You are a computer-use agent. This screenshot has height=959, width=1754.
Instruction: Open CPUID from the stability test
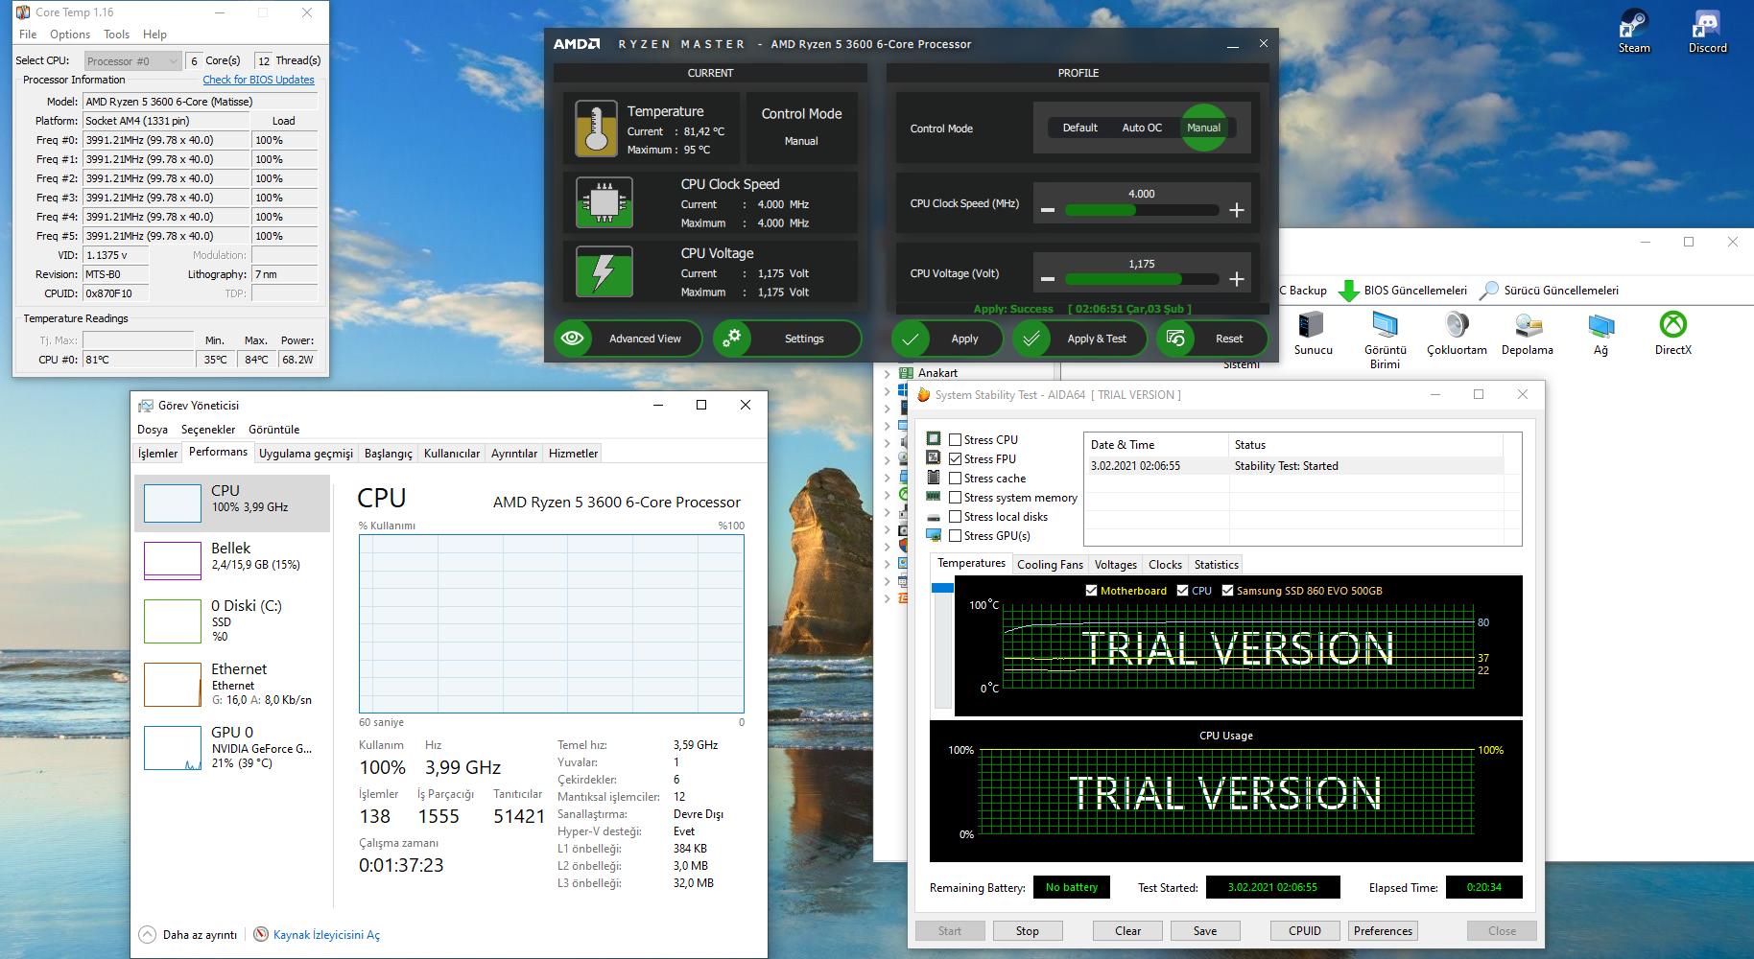1305,931
